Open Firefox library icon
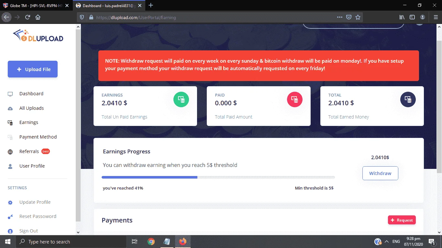This screenshot has width=442, height=248. pos(402,17)
